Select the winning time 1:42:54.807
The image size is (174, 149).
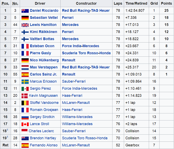pyautogui.click(x=135, y=10)
